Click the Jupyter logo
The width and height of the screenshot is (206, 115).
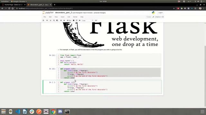click(48, 13)
